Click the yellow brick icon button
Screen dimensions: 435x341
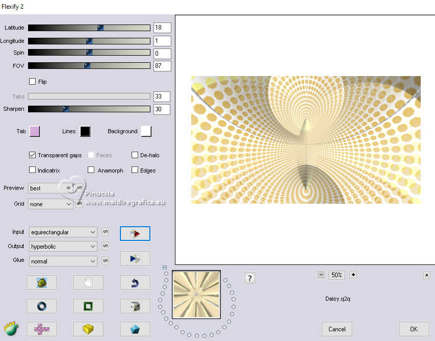tap(88, 329)
